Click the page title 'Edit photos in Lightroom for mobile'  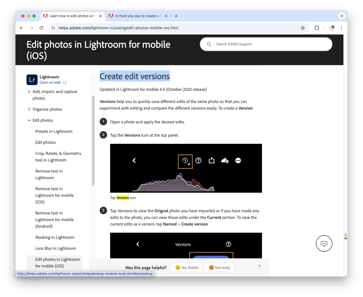98,50
